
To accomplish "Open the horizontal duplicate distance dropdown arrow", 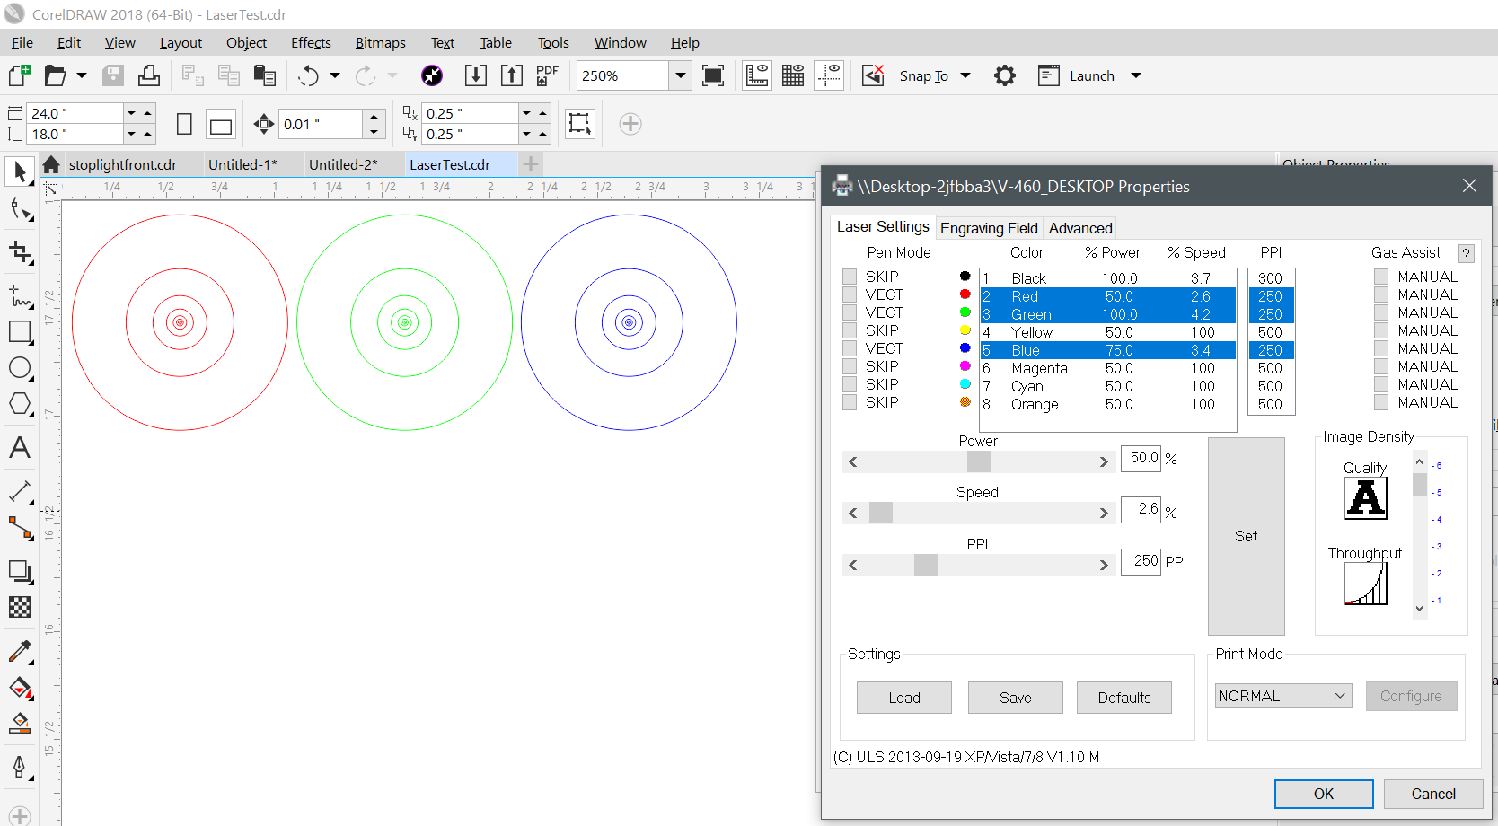I will pos(526,113).
